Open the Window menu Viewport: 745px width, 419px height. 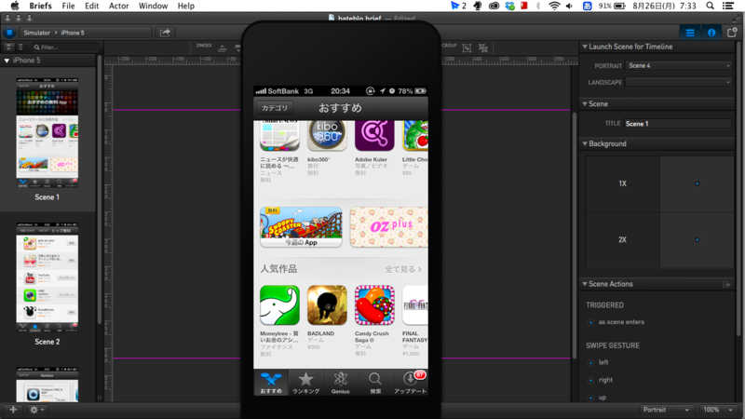153,6
